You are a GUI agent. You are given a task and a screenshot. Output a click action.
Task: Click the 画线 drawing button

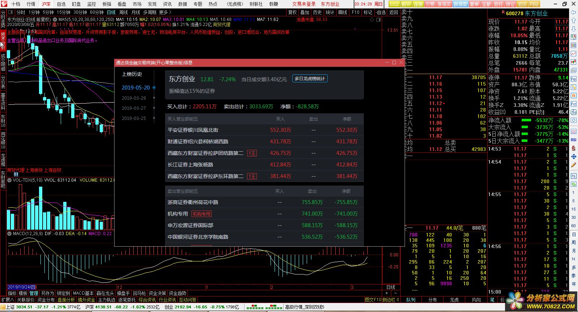tap(342, 12)
